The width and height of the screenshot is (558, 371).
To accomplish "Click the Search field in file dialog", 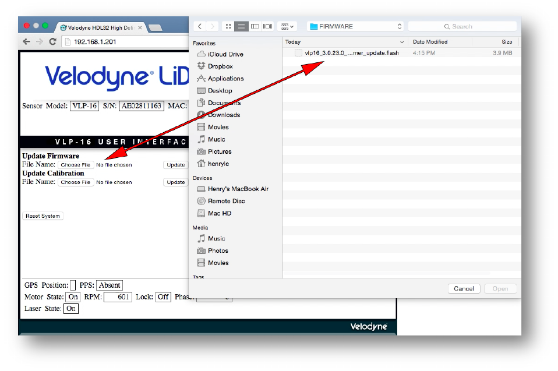I will coord(462,26).
